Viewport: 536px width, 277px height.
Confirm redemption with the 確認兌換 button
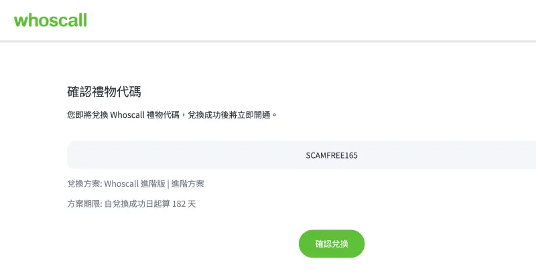tap(332, 244)
